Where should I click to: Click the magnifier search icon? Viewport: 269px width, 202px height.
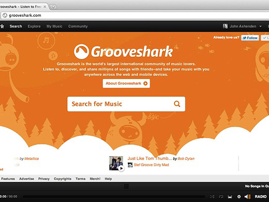pyautogui.click(x=177, y=104)
